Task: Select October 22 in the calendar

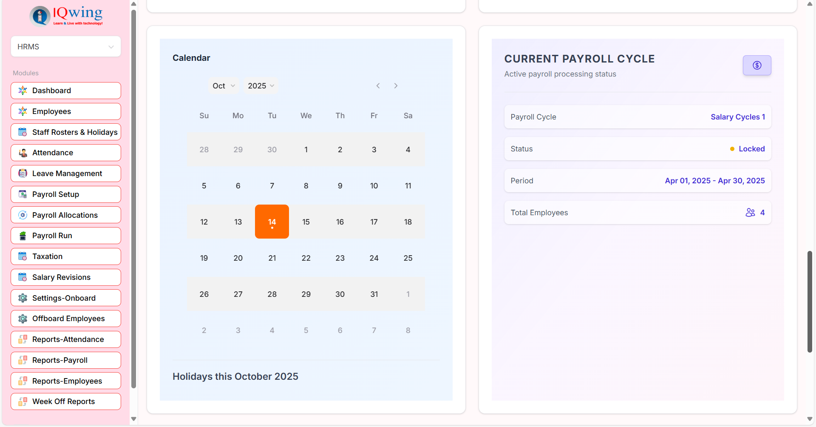Action: tap(306, 258)
